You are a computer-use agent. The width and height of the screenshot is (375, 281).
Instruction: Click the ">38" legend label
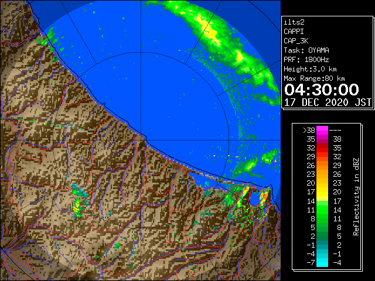pyautogui.click(x=309, y=131)
